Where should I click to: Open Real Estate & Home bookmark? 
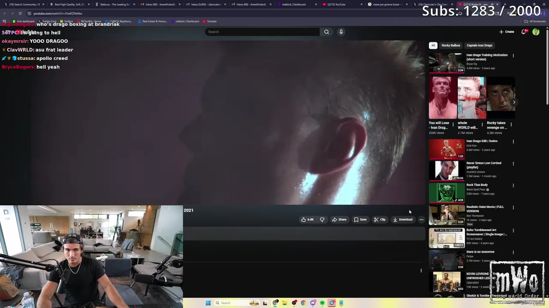[x=153, y=21]
